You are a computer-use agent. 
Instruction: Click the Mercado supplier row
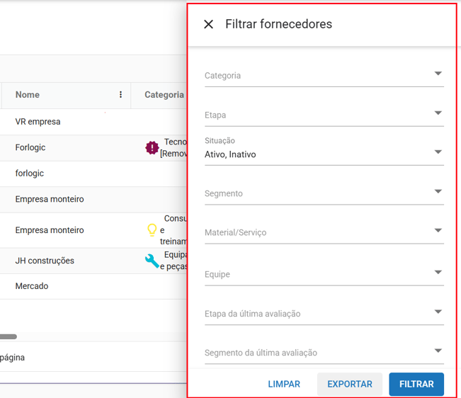(x=32, y=286)
